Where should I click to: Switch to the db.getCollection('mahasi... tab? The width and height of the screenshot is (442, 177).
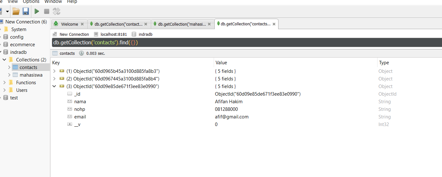(182, 24)
